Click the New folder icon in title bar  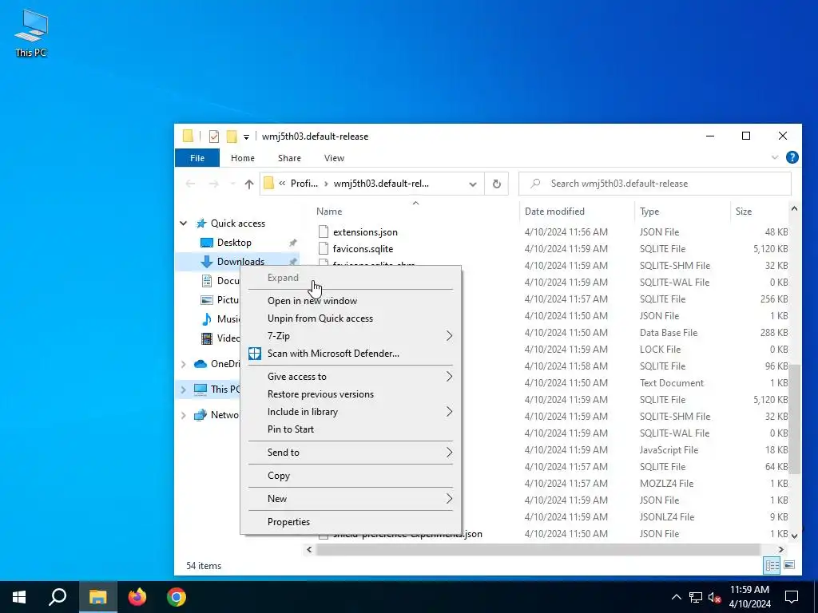(x=232, y=136)
